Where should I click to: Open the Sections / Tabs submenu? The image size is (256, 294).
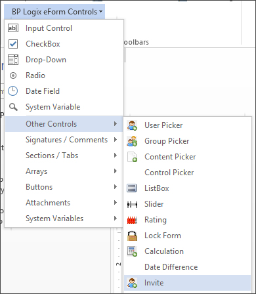[x=64, y=156]
